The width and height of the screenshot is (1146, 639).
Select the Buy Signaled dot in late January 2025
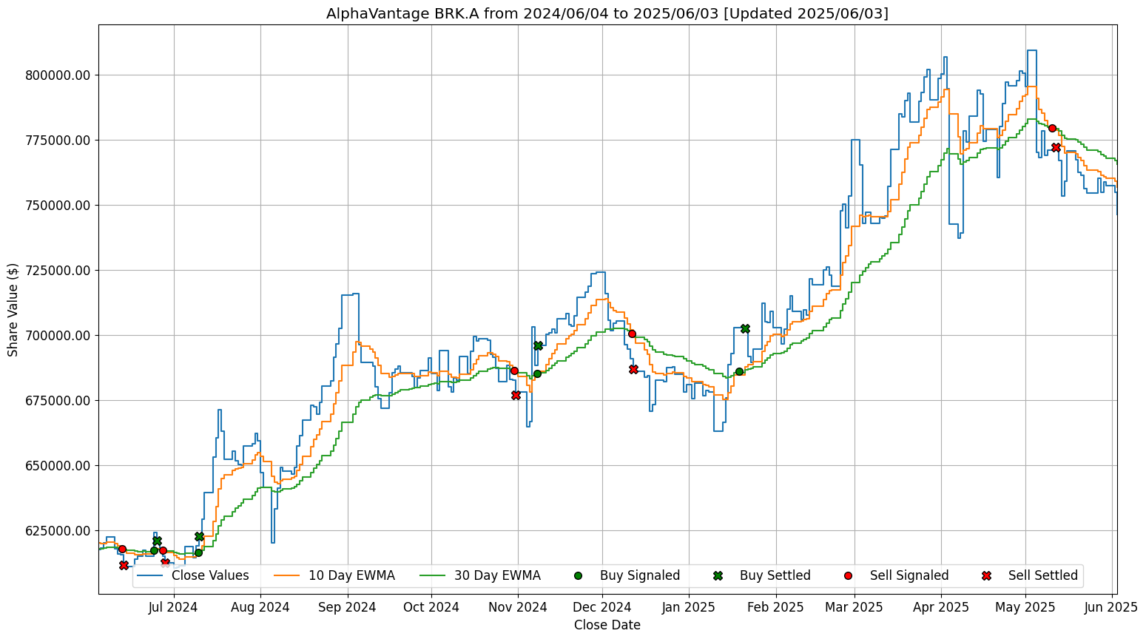coord(739,371)
